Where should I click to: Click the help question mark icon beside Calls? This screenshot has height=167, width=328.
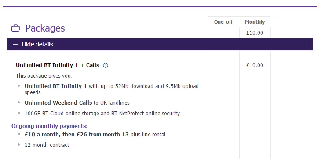106,65
